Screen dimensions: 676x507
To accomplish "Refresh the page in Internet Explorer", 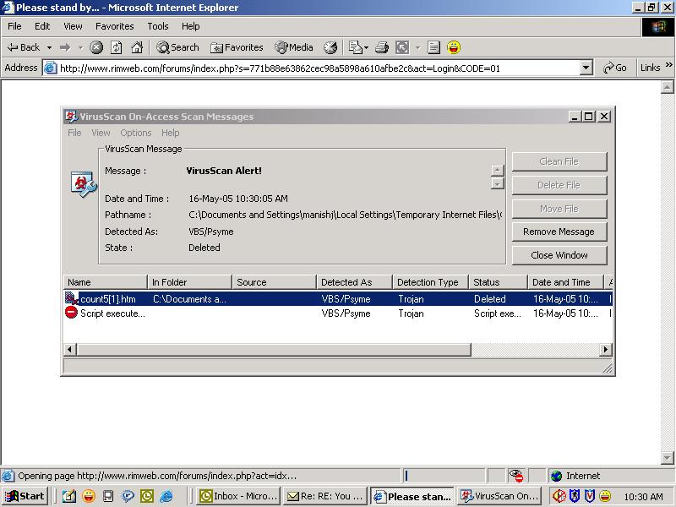I will [x=117, y=47].
